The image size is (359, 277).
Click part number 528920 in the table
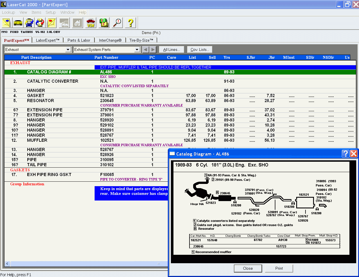(x=107, y=120)
